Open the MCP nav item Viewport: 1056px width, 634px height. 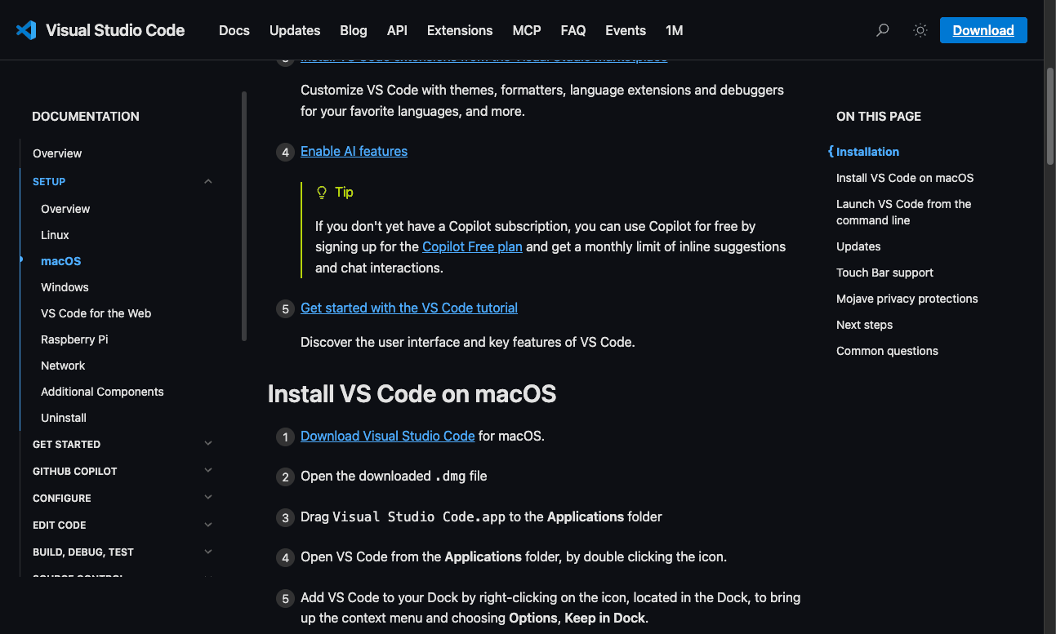(x=527, y=30)
